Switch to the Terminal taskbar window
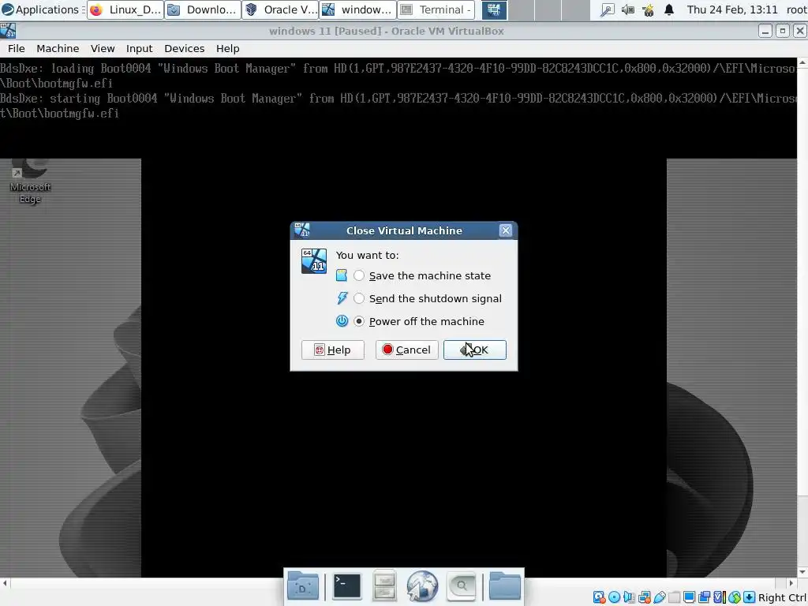808x606 pixels. pos(436,9)
